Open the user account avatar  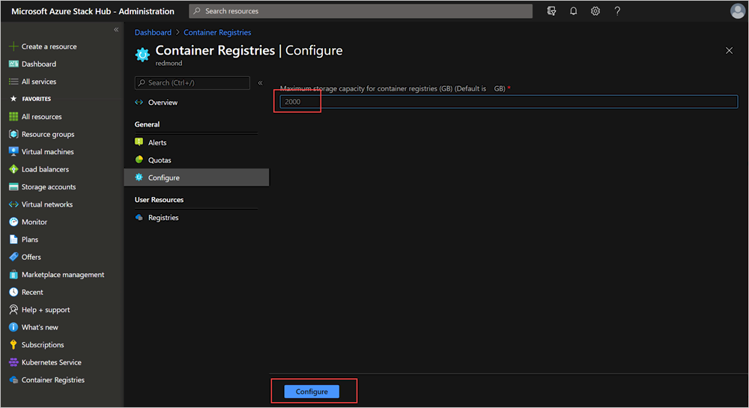[737, 11]
